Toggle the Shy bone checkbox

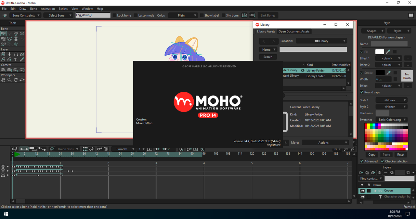223,15
